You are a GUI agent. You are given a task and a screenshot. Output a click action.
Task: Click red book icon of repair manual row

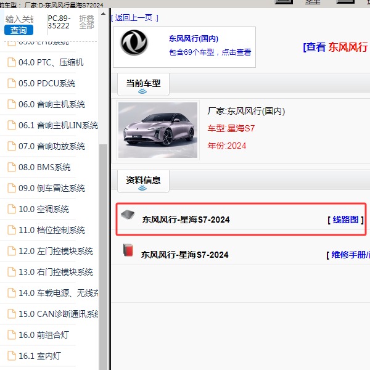pos(128,250)
